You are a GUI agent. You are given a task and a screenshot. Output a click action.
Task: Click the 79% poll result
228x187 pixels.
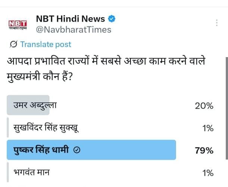[x=204, y=151]
